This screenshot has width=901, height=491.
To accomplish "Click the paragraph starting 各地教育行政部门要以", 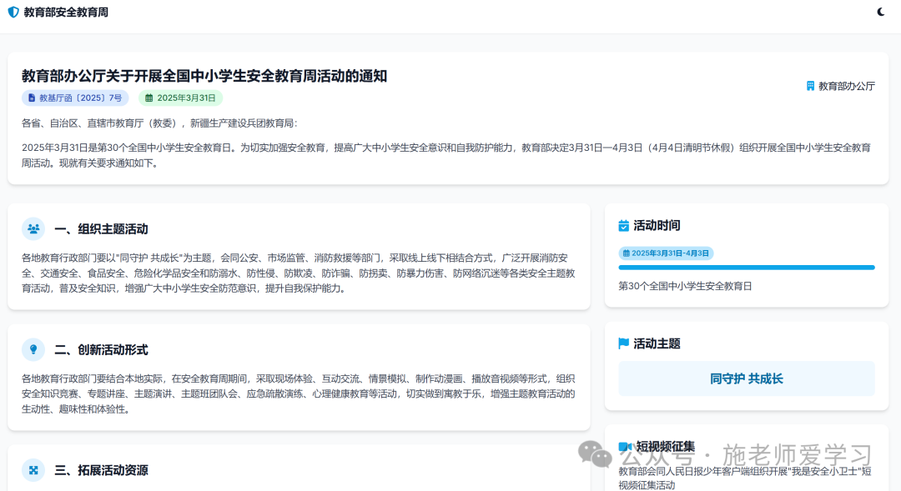I will [x=298, y=273].
